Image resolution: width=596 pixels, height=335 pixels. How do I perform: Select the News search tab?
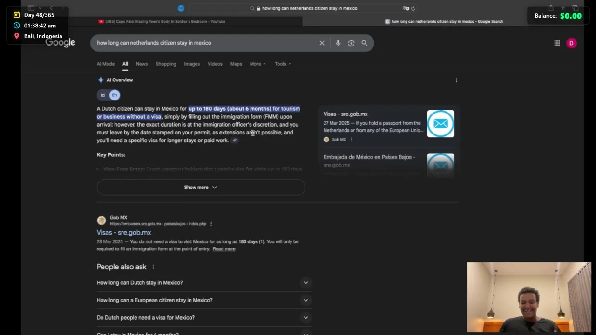point(142,64)
